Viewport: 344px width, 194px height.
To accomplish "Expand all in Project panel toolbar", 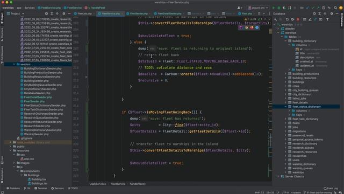I will pyautogui.click(x=52, y=13).
